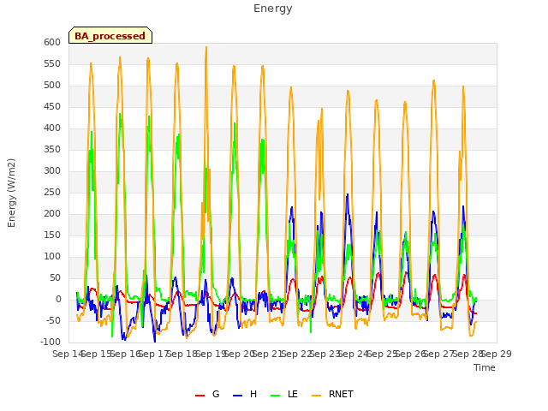Click the LE legend entry
Viewport: 548px width, 411px height.
[x=284, y=395]
